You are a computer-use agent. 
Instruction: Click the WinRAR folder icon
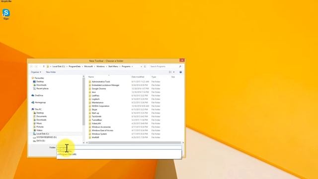click(89, 137)
